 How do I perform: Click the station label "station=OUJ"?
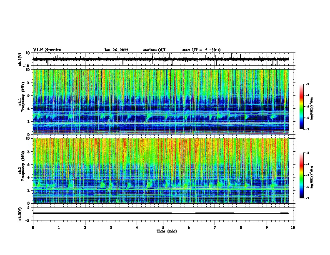coord(154,50)
